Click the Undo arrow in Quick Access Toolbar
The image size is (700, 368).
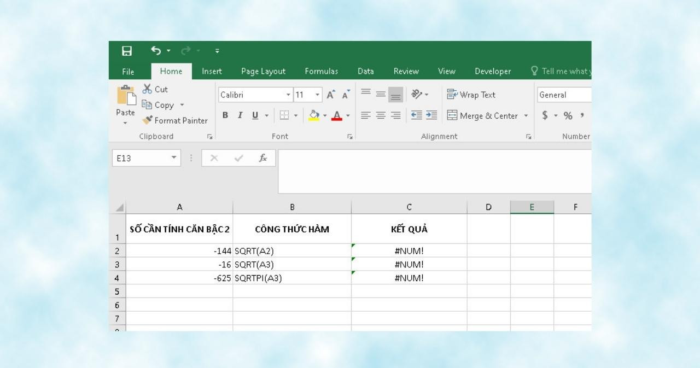coord(156,49)
